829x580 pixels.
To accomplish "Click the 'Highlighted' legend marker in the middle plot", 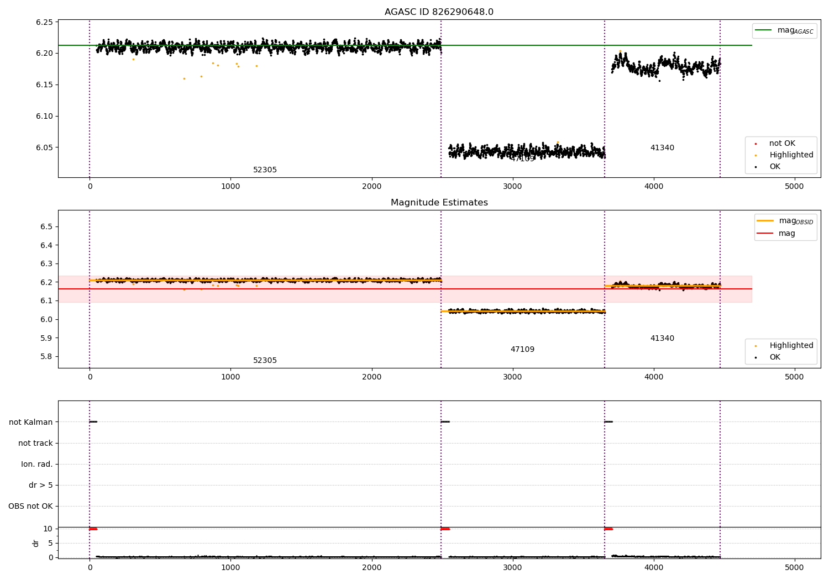I will 755,346.
